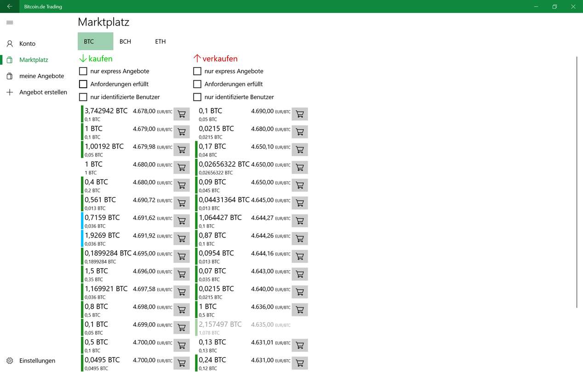Click the Marktplatz page title

pyautogui.click(x=103, y=22)
